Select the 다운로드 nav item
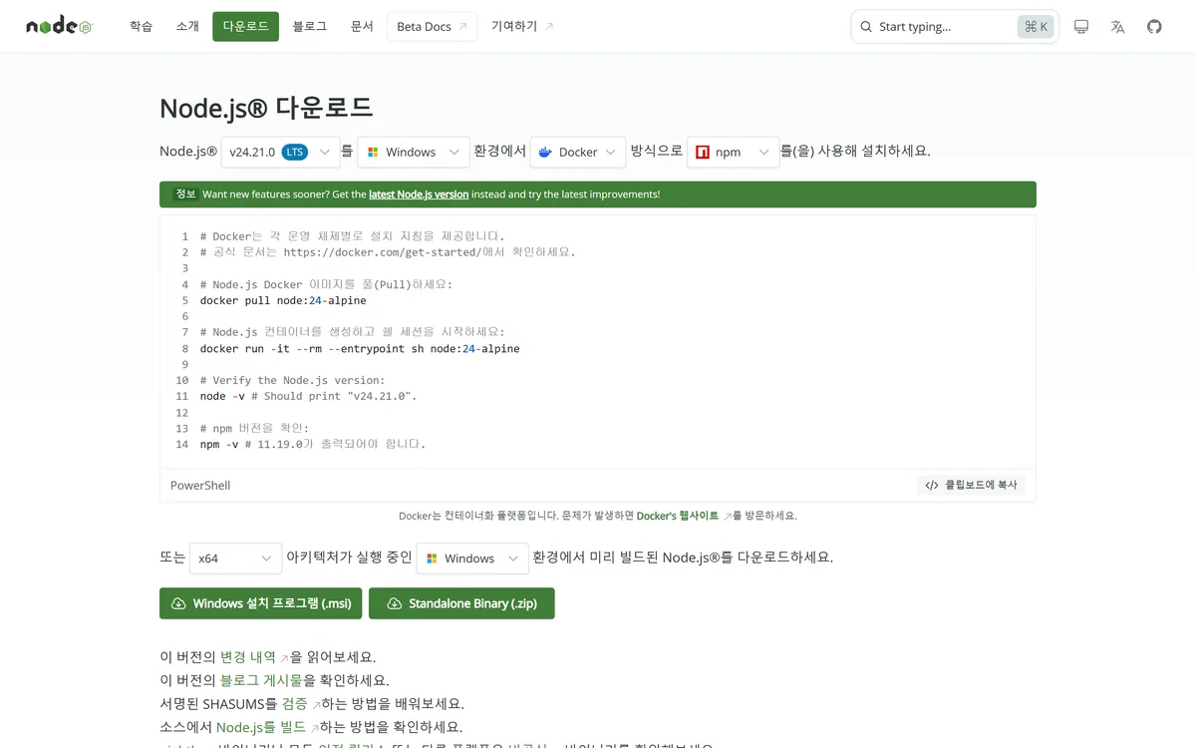This screenshot has width=1196, height=748. point(245,26)
